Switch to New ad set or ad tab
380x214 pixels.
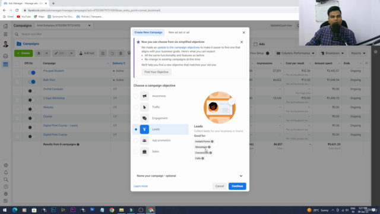tap(179, 32)
